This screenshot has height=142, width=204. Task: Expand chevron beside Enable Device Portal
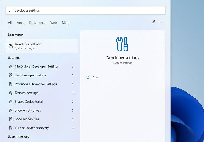(x=73, y=102)
